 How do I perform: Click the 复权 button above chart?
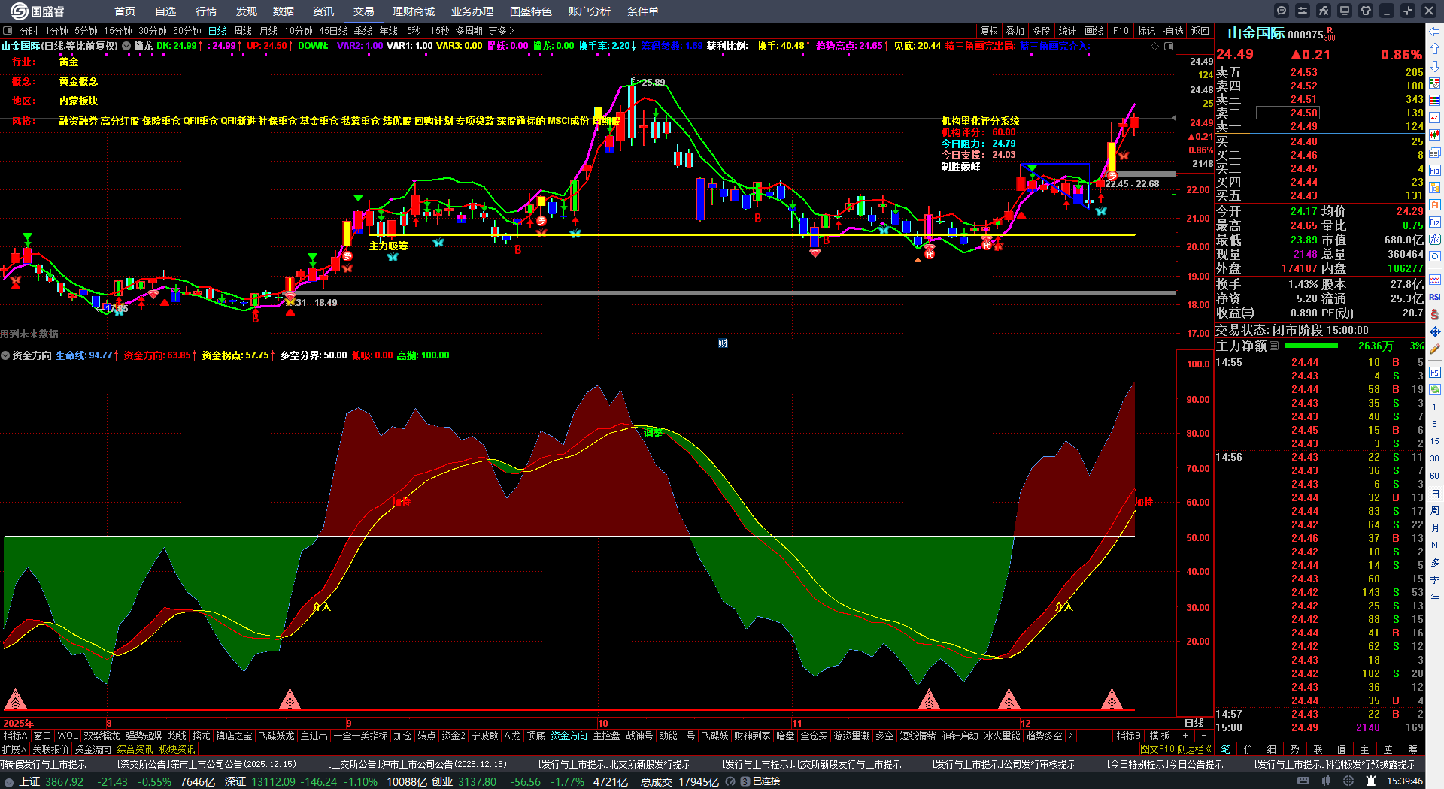click(x=989, y=31)
